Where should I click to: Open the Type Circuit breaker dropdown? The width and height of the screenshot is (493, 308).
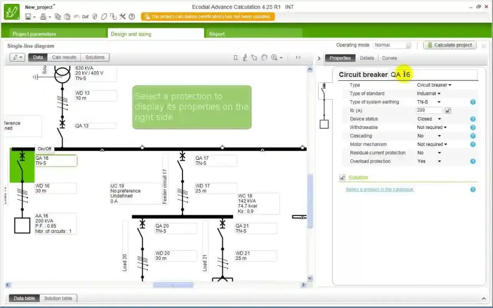coord(434,85)
